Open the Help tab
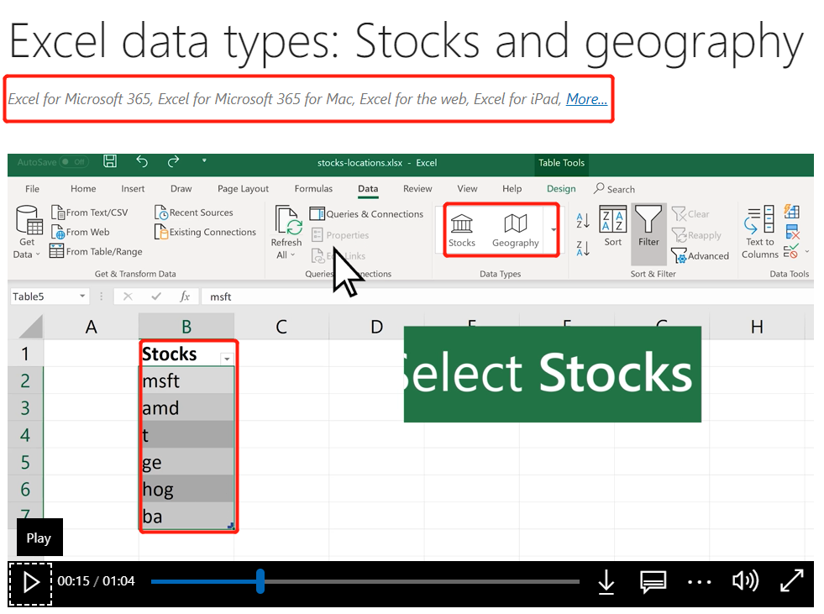 (512, 189)
